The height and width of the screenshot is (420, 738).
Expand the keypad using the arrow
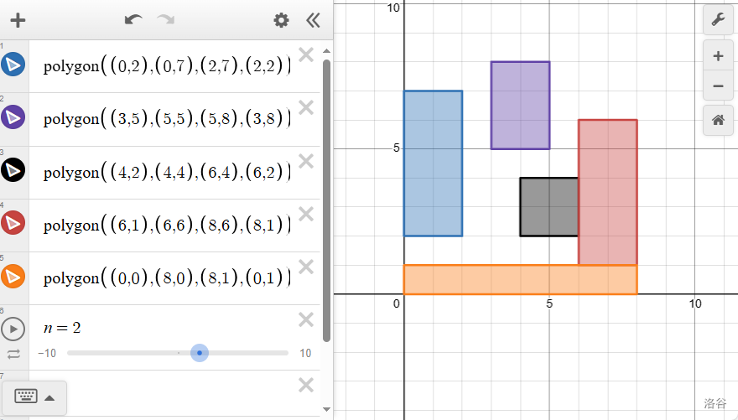click(x=49, y=397)
